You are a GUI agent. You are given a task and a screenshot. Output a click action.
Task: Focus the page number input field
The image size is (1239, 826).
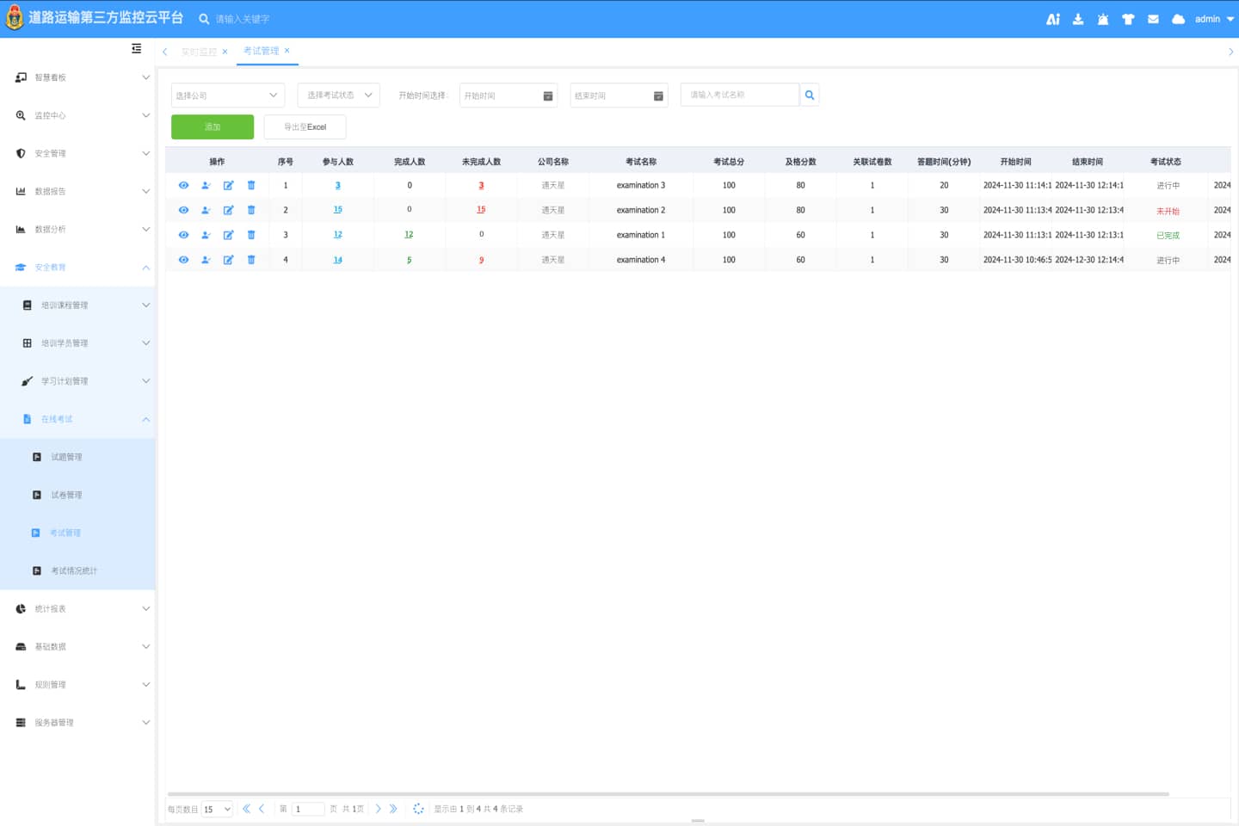coord(308,810)
